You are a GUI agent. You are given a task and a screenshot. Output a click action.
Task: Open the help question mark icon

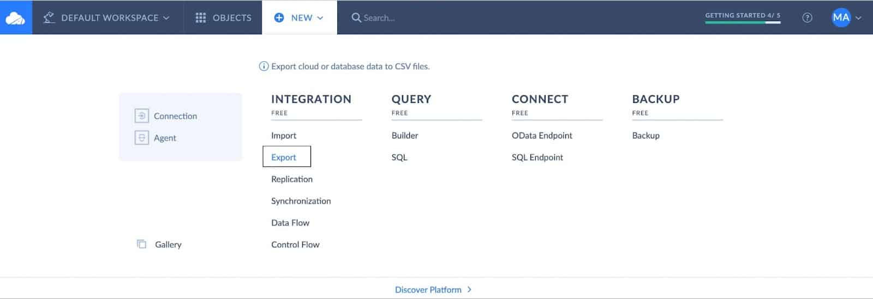(x=808, y=17)
